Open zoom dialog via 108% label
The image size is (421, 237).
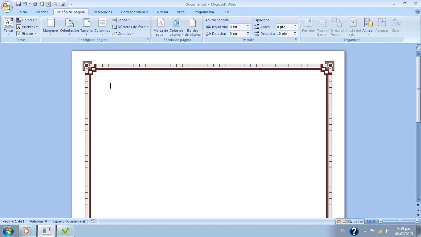pyautogui.click(x=371, y=221)
